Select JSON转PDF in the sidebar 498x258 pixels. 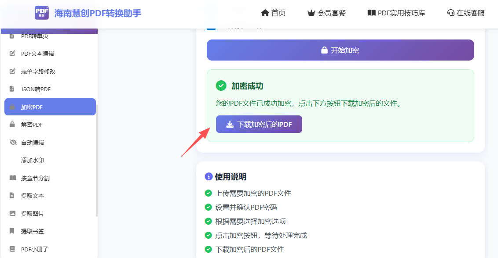[50, 89]
